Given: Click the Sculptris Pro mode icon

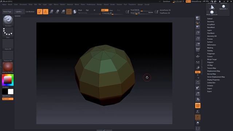Looking at the screenshot, I should (x=75, y=12).
